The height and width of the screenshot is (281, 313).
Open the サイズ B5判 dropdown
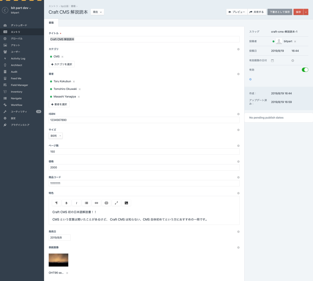point(56,136)
